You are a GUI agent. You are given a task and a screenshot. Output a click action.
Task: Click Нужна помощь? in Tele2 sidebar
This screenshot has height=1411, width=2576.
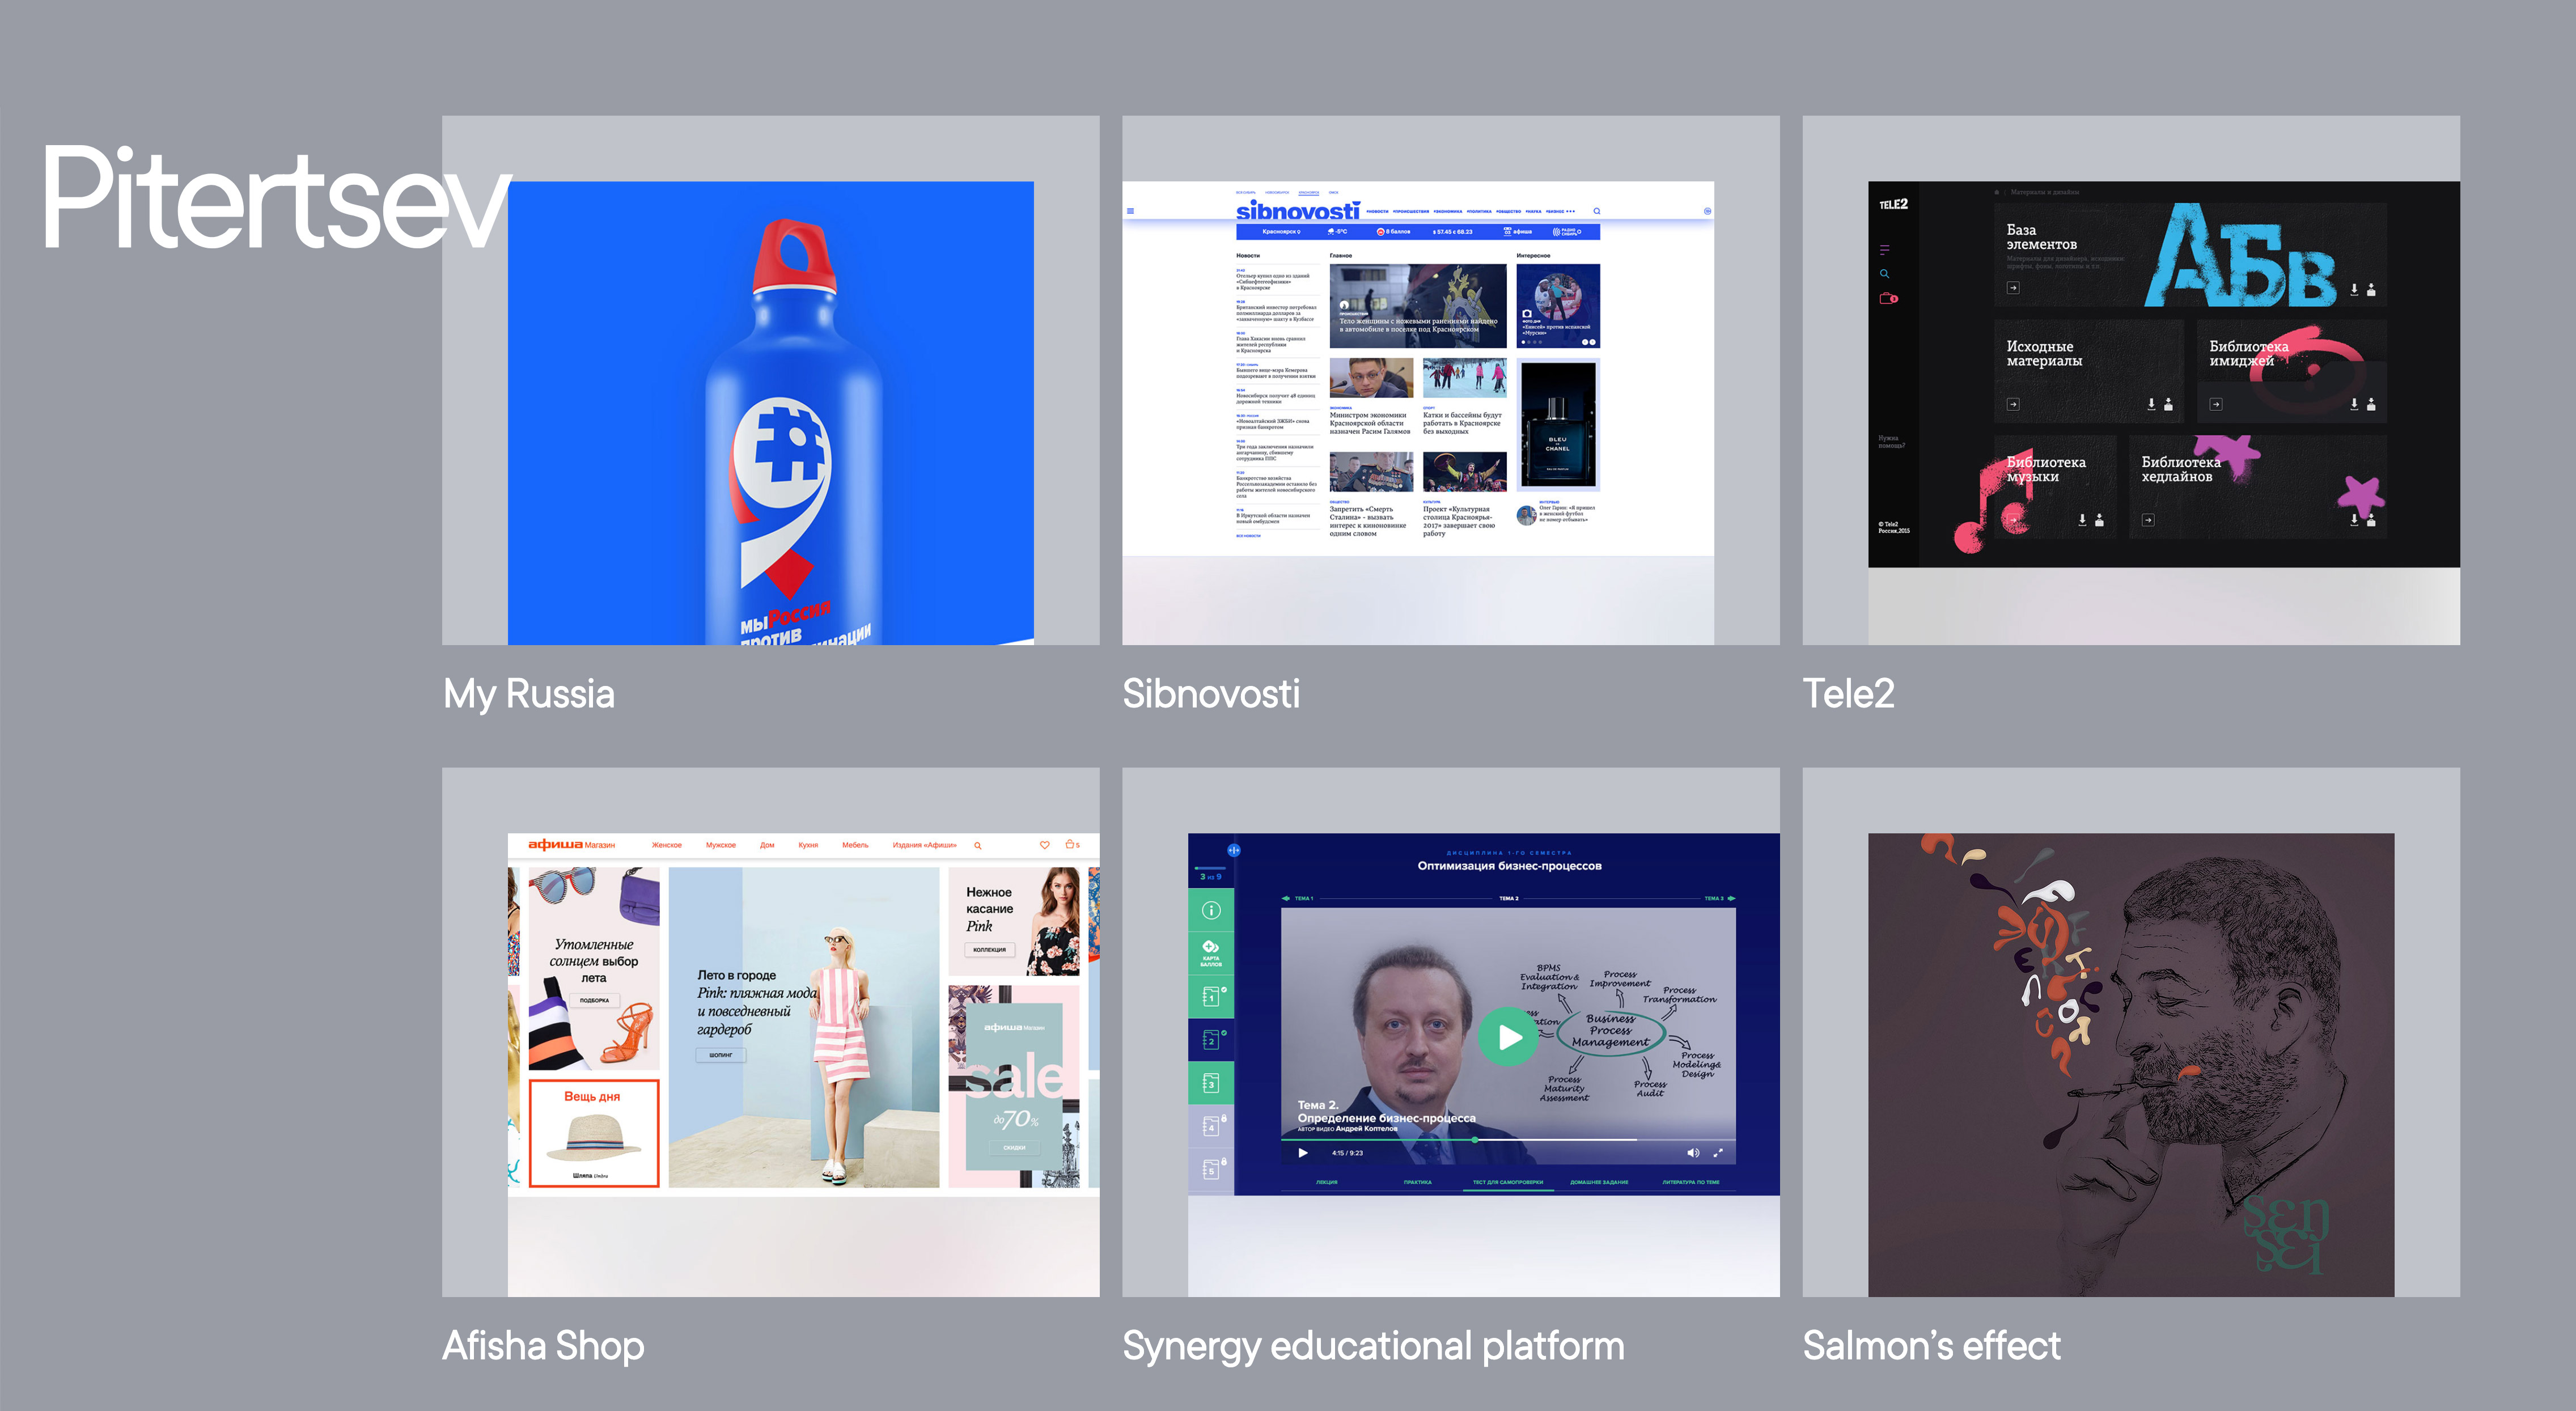click(x=1891, y=441)
